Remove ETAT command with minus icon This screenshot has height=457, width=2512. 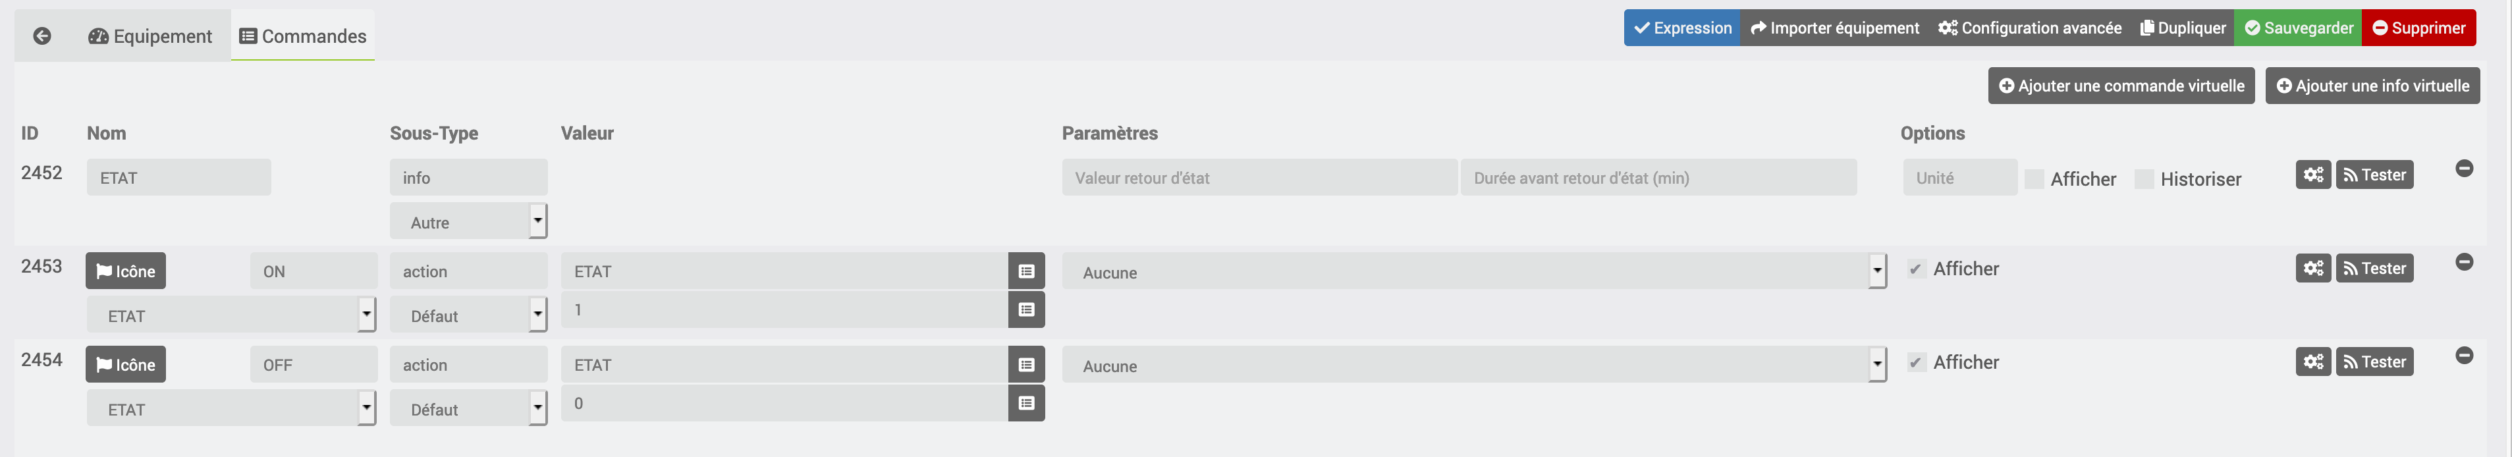[x=2464, y=169]
